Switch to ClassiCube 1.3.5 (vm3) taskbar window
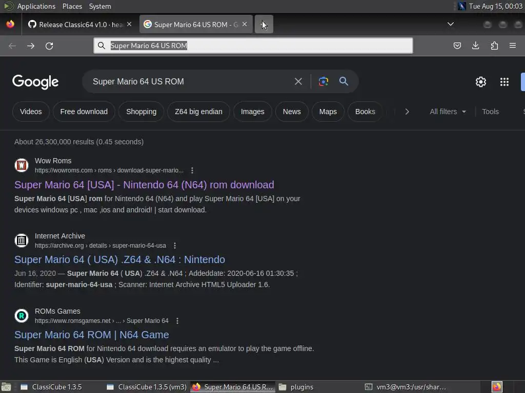Image resolution: width=525 pixels, height=393 pixels. tap(147, 387)
